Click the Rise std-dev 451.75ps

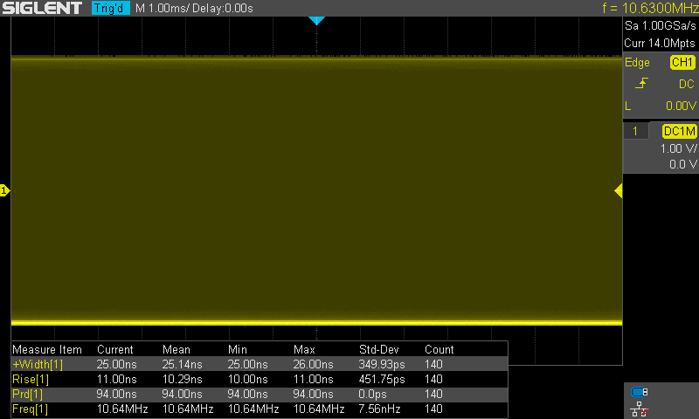tap(382, 380)
